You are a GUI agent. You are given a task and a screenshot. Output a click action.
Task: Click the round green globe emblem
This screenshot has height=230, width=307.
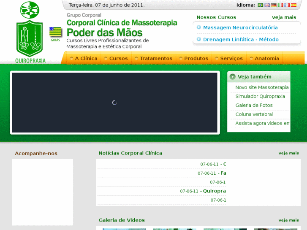30,10
